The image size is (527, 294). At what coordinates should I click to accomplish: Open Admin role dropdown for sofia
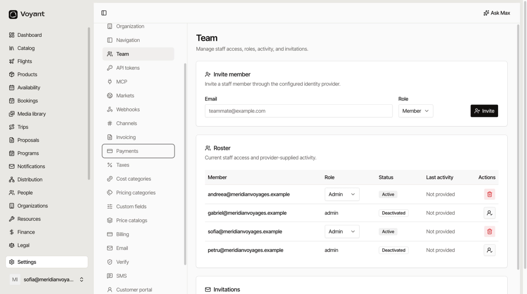point(342,231)
